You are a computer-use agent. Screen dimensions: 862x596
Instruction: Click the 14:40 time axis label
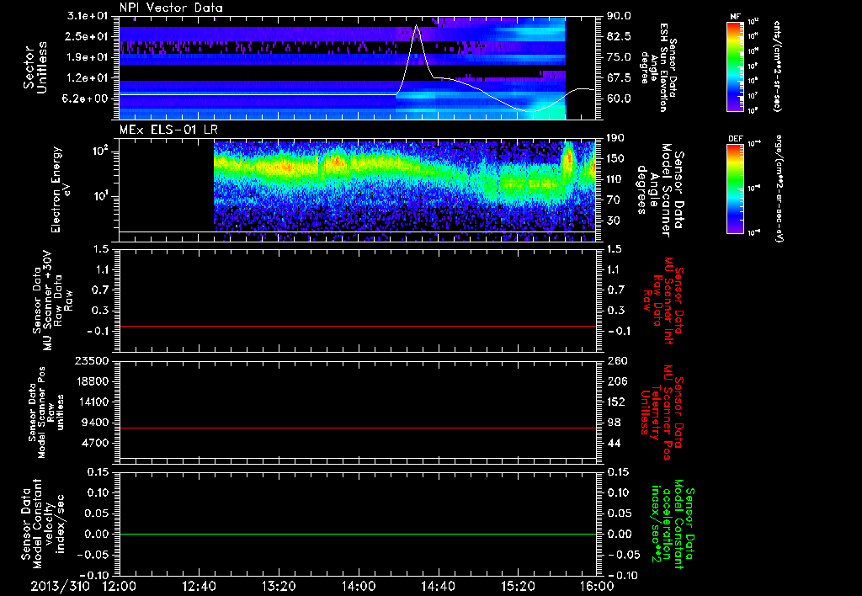coord(438,586)
